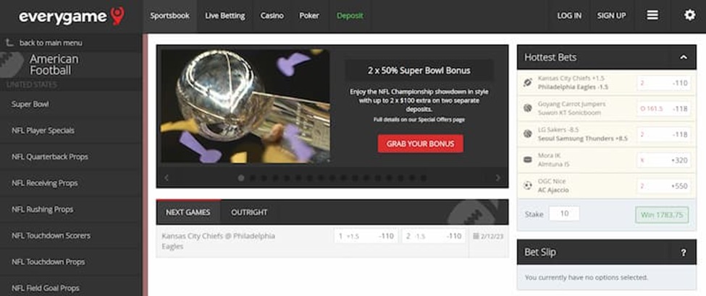Switch to the OUTRIGHT tab

[249, 212]
